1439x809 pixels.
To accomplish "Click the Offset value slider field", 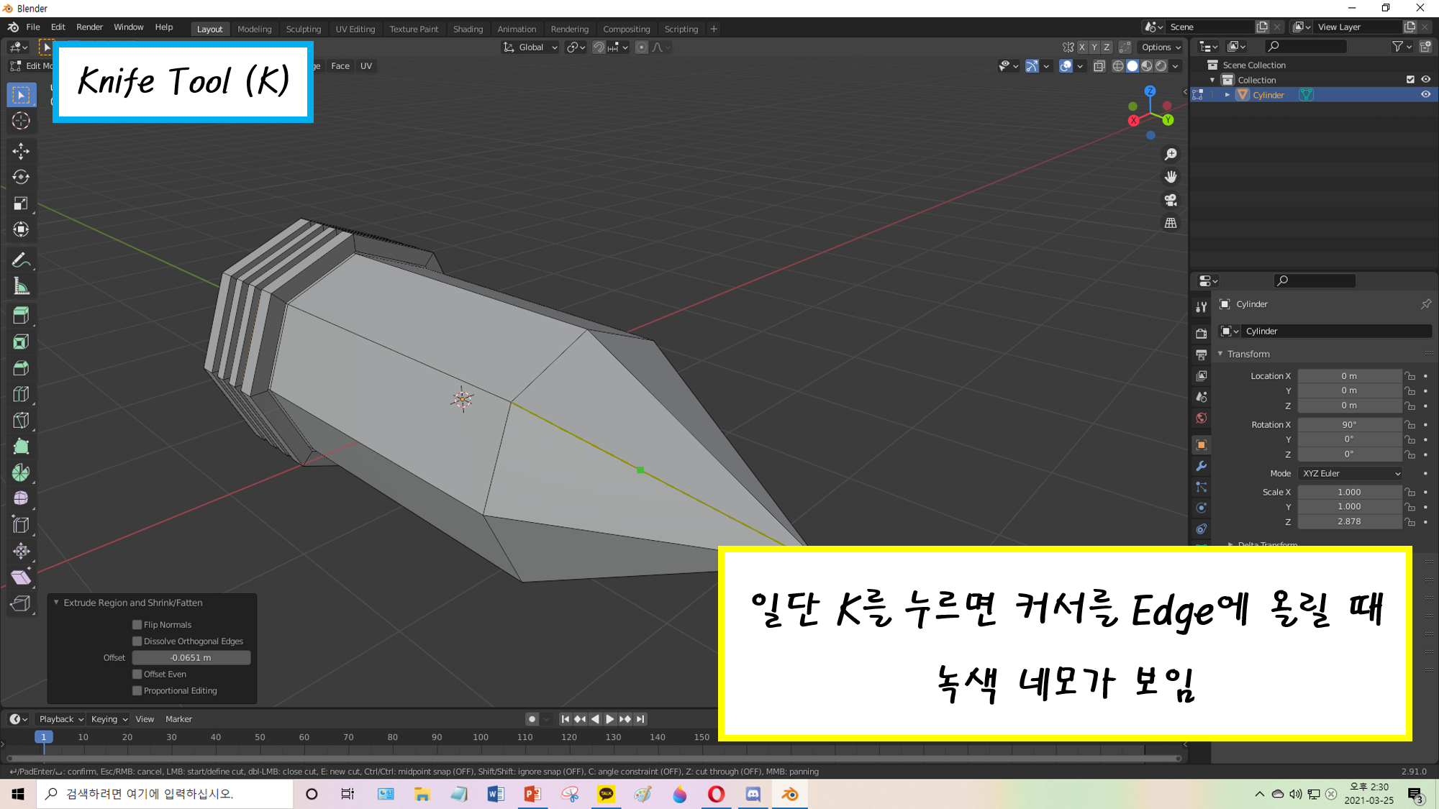I will click(x=191, y=657).
